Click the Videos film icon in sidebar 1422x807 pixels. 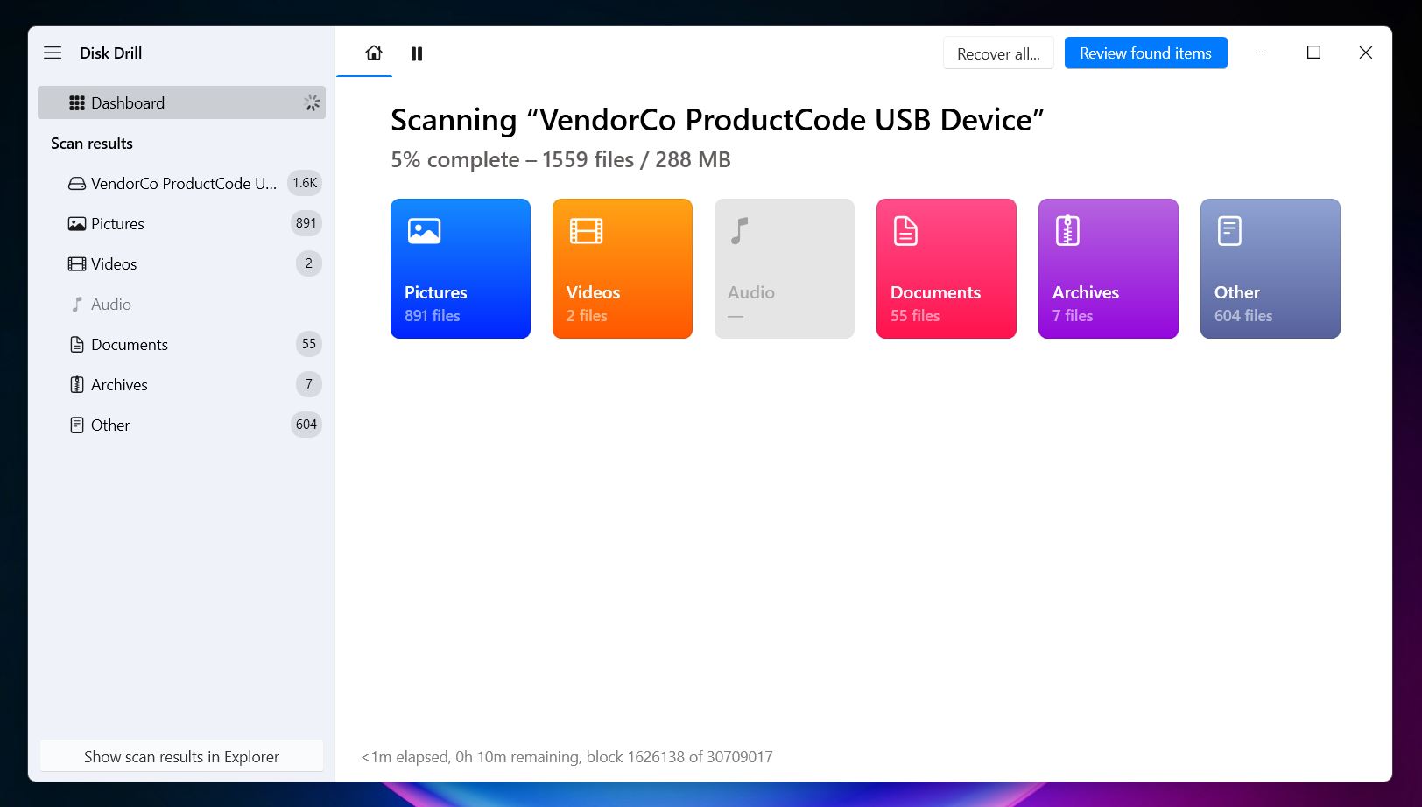tap(77, 264)
